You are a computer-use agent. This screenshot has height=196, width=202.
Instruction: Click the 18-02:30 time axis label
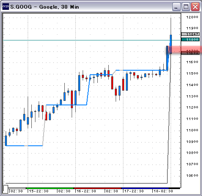163,191
